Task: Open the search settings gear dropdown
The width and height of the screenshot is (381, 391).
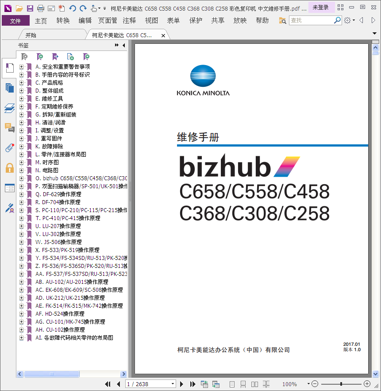Action: [349, 20]
